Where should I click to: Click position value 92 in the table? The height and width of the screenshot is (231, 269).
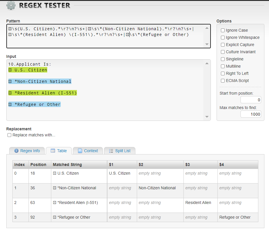coord(33,217)
